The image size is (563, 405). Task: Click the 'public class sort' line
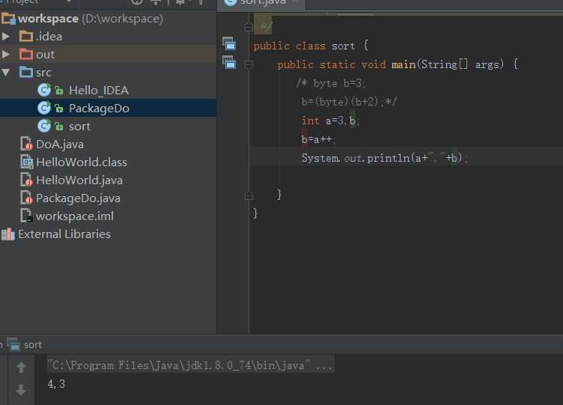pyautogui.click(x=311, y=46)
